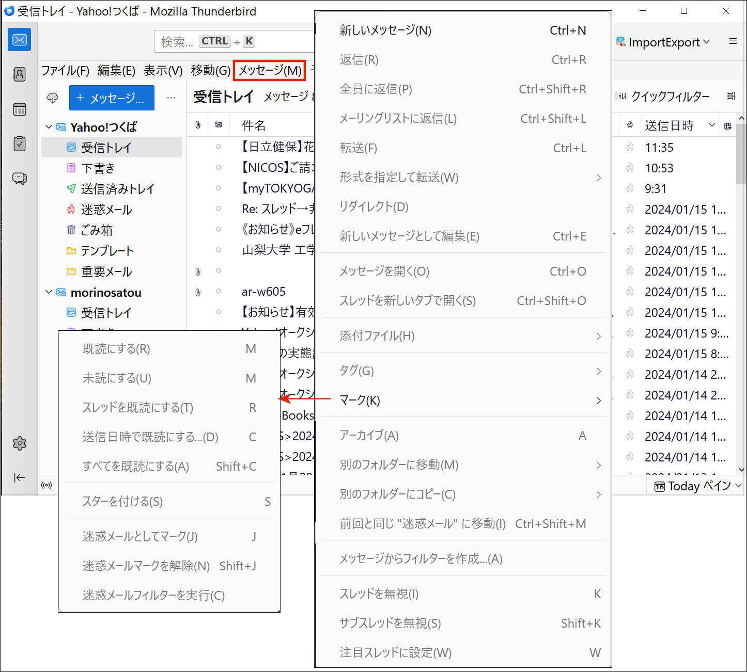
Task: Click the get messages cloud icon
Action: point(53,98)
